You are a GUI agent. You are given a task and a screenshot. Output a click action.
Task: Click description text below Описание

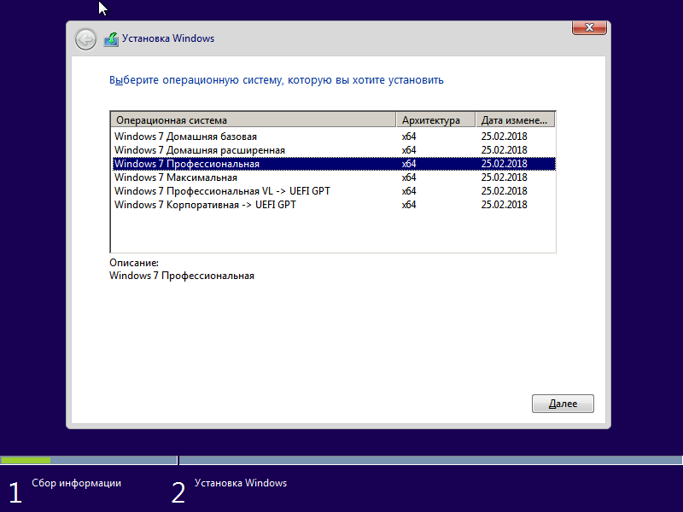(x=182, y=276)
